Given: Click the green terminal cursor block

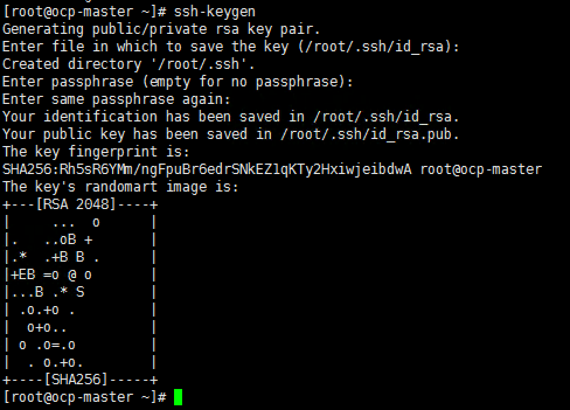Looking at the screenshot, I should coord(178,397).
